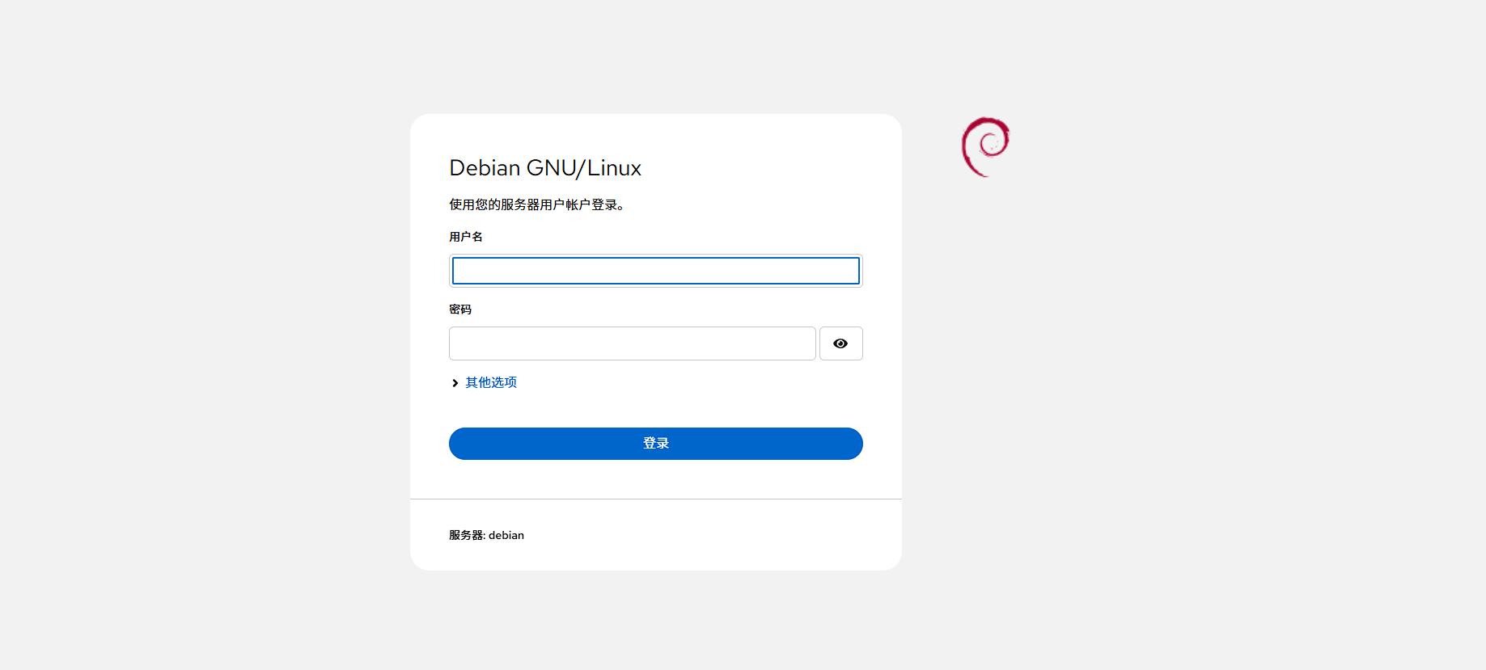Image resolution: width=1486 pixels, height=670 pixels.
Task: Click the Debian swirl logo
Action: [x=985, y=146]
